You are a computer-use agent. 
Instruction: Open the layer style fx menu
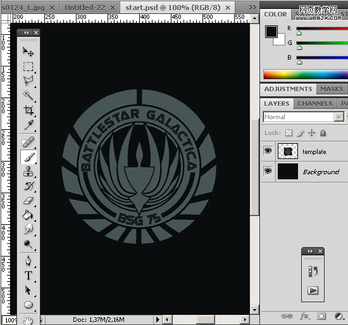point(305,316)
